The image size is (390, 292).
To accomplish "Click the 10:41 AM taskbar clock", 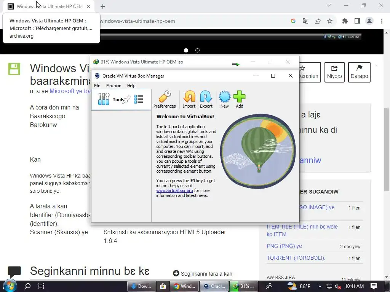I will (355, 286).
